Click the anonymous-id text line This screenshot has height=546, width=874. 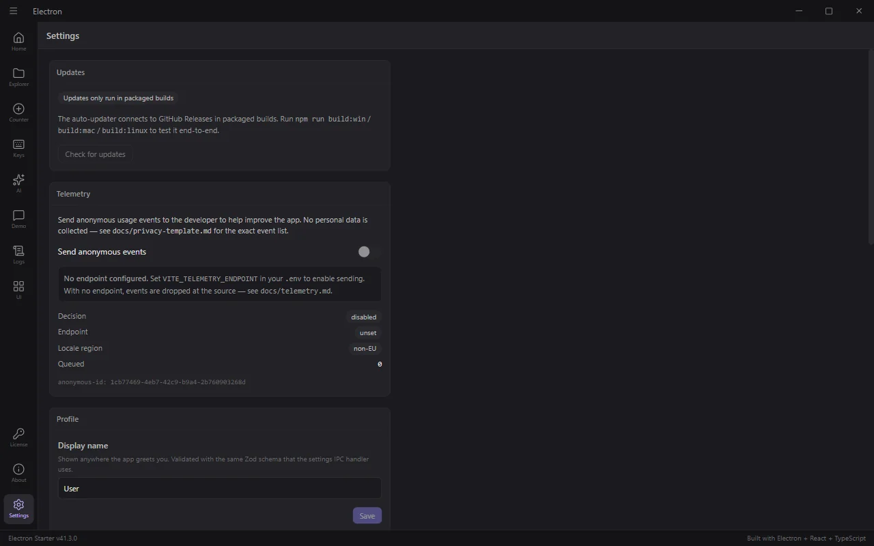[x=152, y=382]
